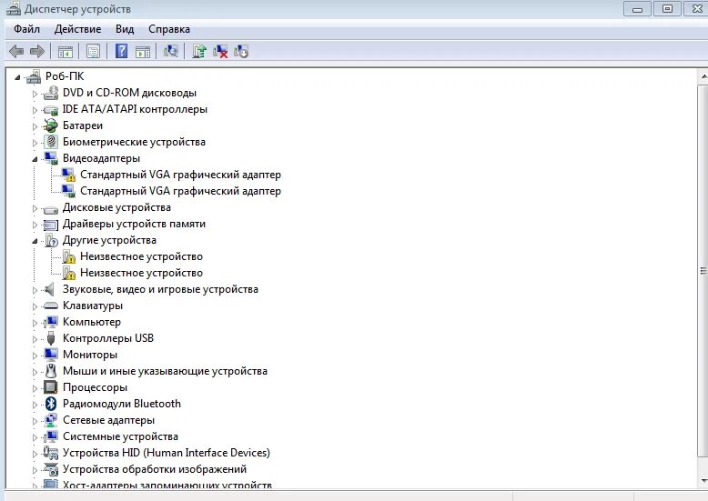Expand DVD и CD-ROM дисководы
The image size is (708, 501).
click(x=35, y=94)
